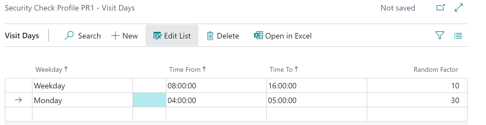Screen dimensions: 486x125
Task: Click the Open in Excel icon
Action: 258,35
